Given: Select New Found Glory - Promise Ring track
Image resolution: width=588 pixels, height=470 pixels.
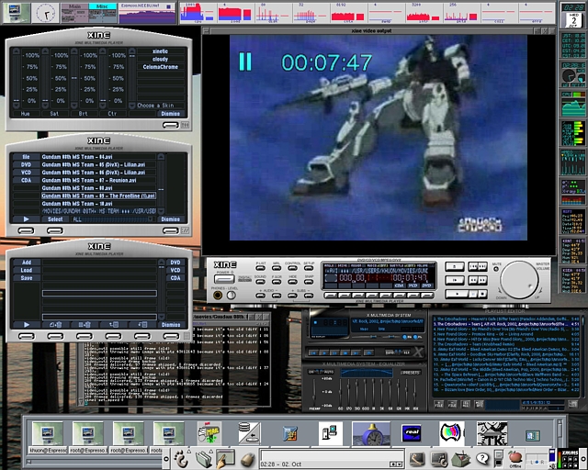Looking at the screenshot, I should pos(506,334).
